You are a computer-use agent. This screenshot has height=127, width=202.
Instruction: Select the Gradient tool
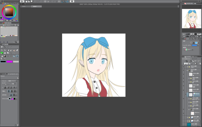click(x=5, y=56)
